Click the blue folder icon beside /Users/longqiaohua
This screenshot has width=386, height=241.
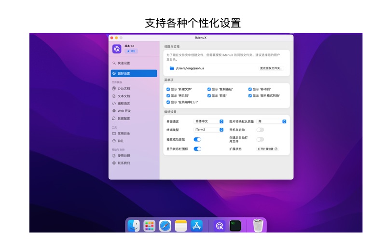coord(172,68)
